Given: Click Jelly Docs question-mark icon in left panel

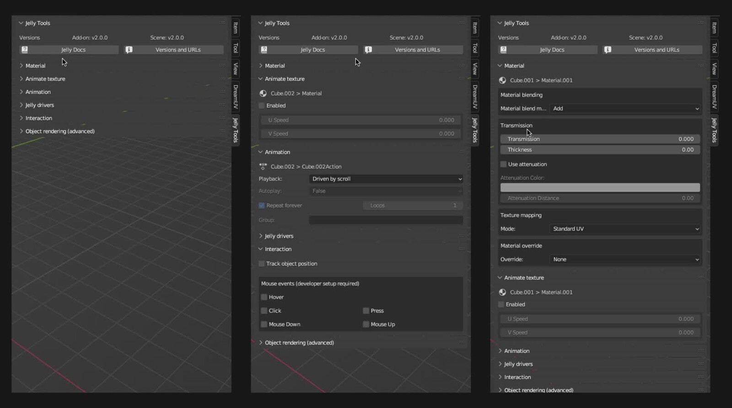Looking at the screenshot, I should tap(25, 49).
